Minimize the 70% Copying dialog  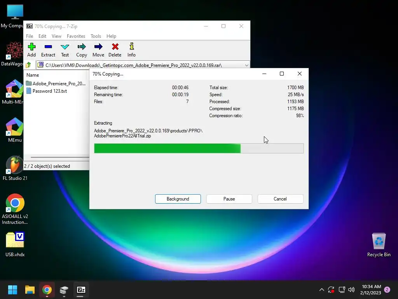[x=264, y=74]
